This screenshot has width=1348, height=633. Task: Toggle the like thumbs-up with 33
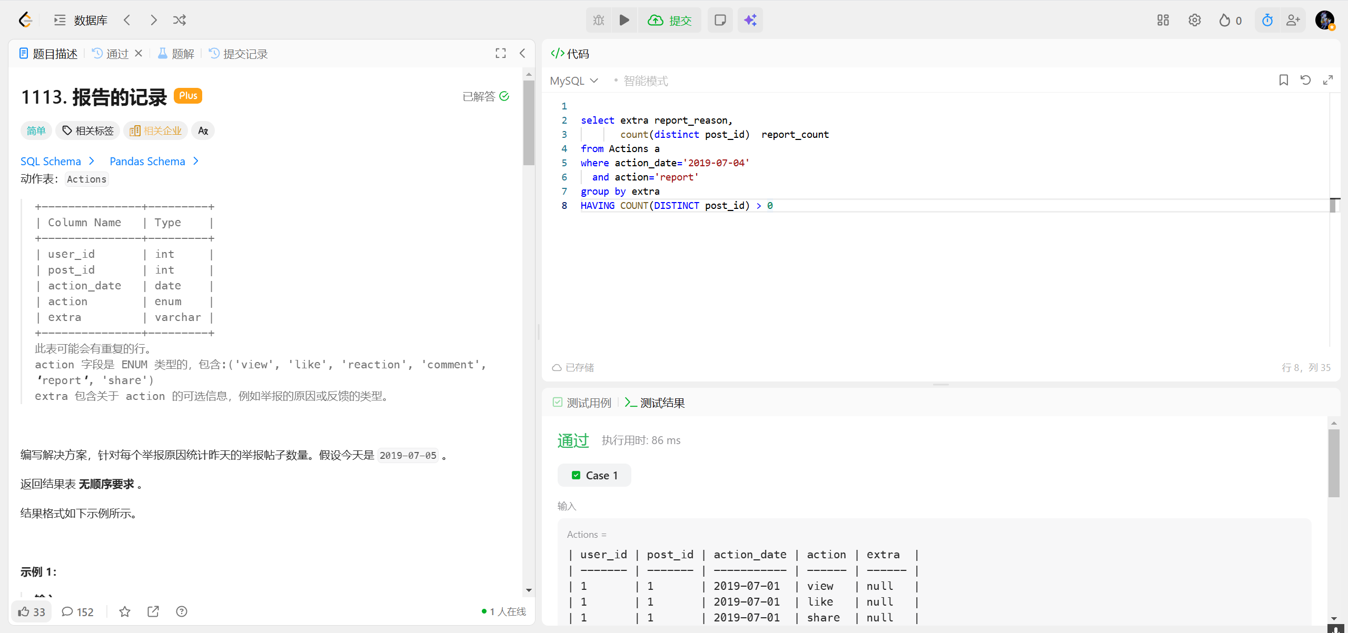click(32, 611)
